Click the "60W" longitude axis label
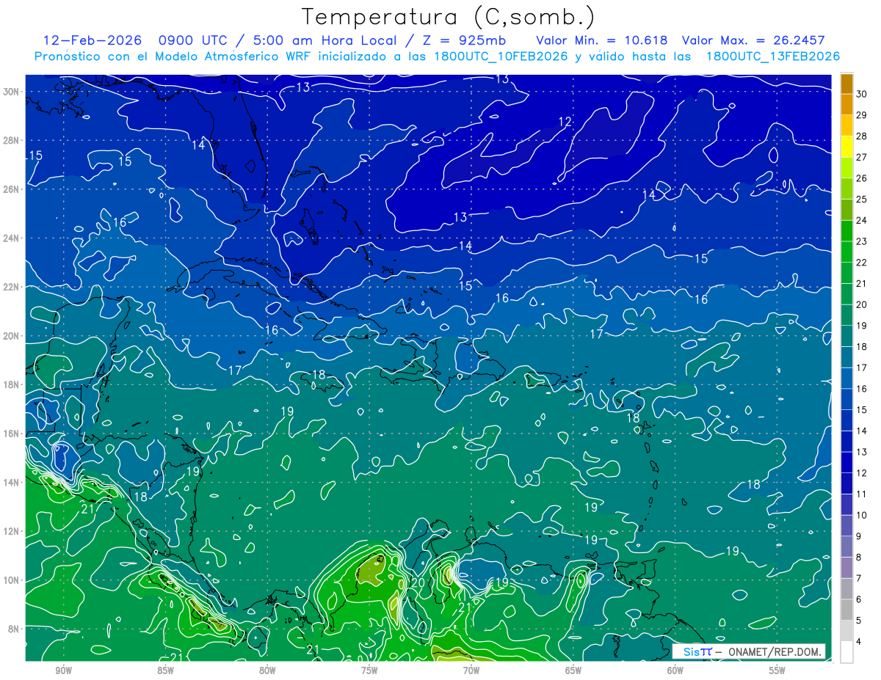This screenshot has height=680, width=881. [x=675, y=670]
